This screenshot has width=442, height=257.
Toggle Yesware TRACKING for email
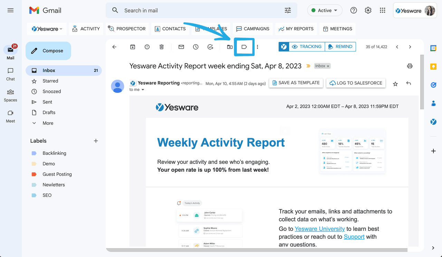click(x=307, y=47)
